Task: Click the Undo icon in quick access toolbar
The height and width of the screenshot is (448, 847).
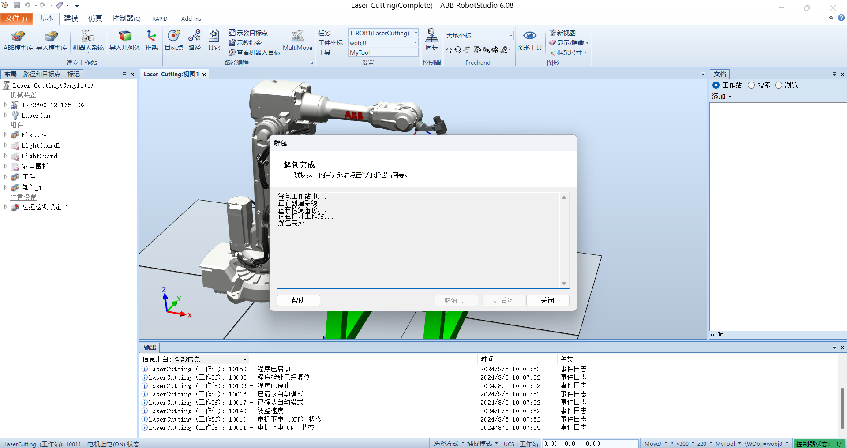Action: pos(27,5)
